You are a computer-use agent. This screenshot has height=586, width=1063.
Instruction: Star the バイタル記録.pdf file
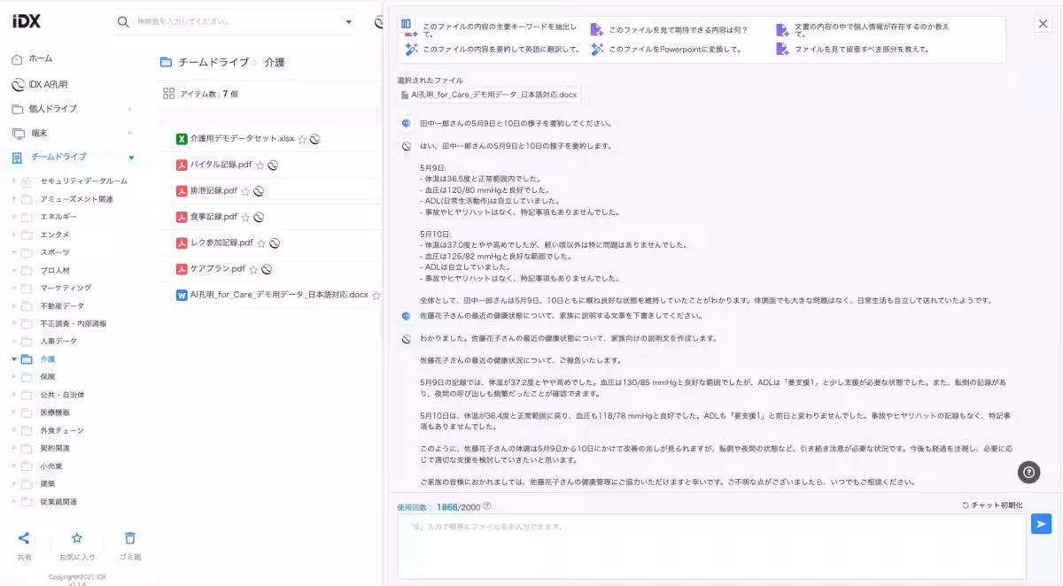click(x=260, y=166)
